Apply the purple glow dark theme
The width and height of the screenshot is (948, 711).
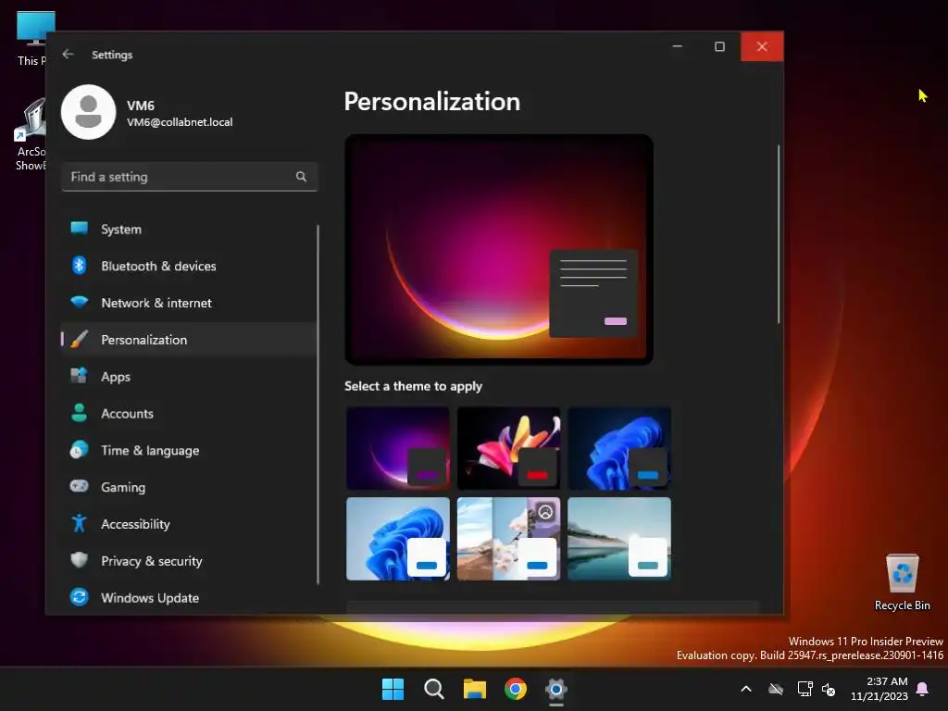click(398, 448)
